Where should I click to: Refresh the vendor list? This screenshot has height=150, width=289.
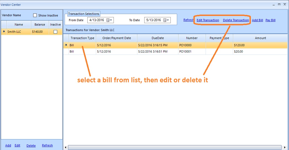tap(47, 145)
